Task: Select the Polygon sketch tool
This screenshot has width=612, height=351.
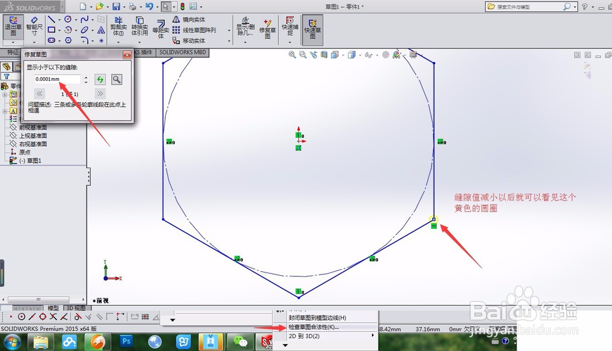Action: [69, 40]
